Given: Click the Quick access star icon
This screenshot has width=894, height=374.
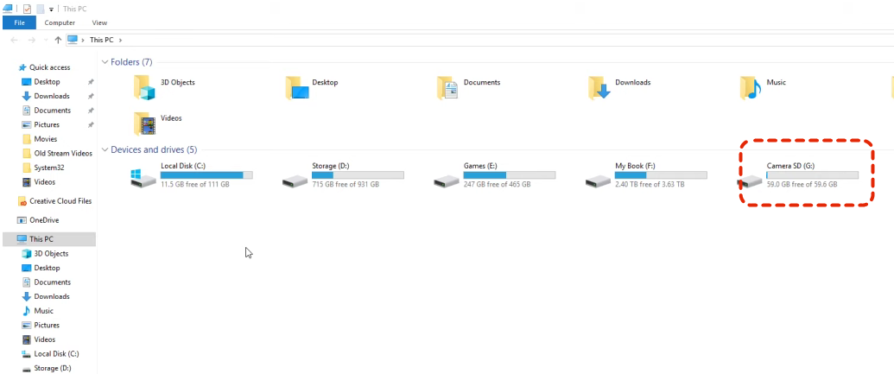Looking at the screenshot, I should pyautogui.click(x=22, y=67).
